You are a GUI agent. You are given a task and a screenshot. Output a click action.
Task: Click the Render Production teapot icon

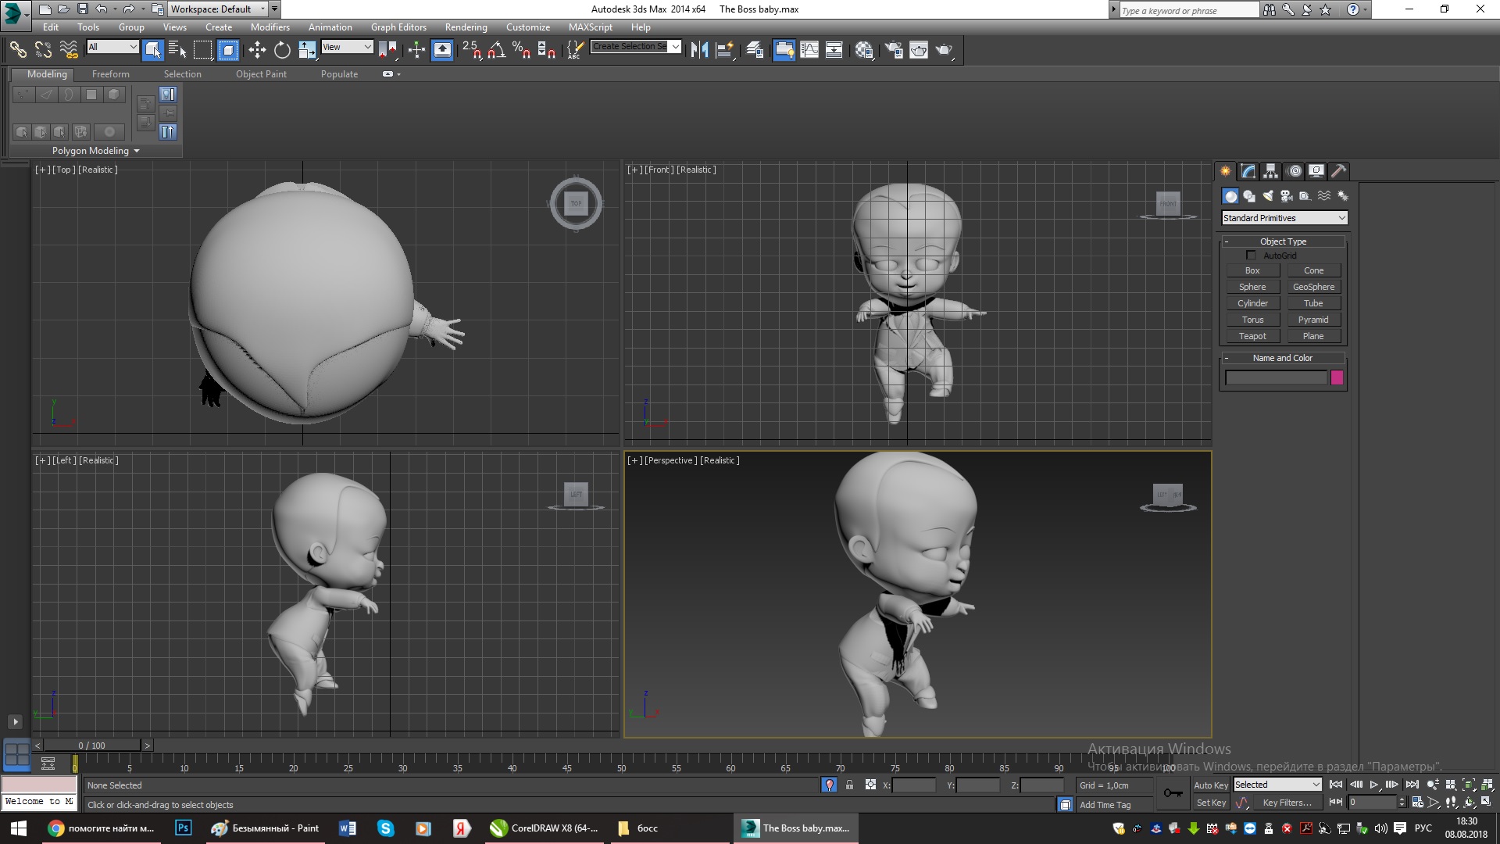point(944,50)
